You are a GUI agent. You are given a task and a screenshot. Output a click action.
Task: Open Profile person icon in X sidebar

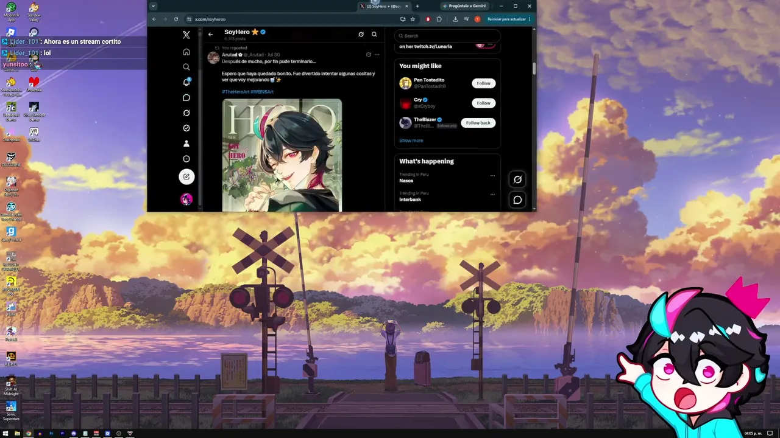tap(186, 144)
